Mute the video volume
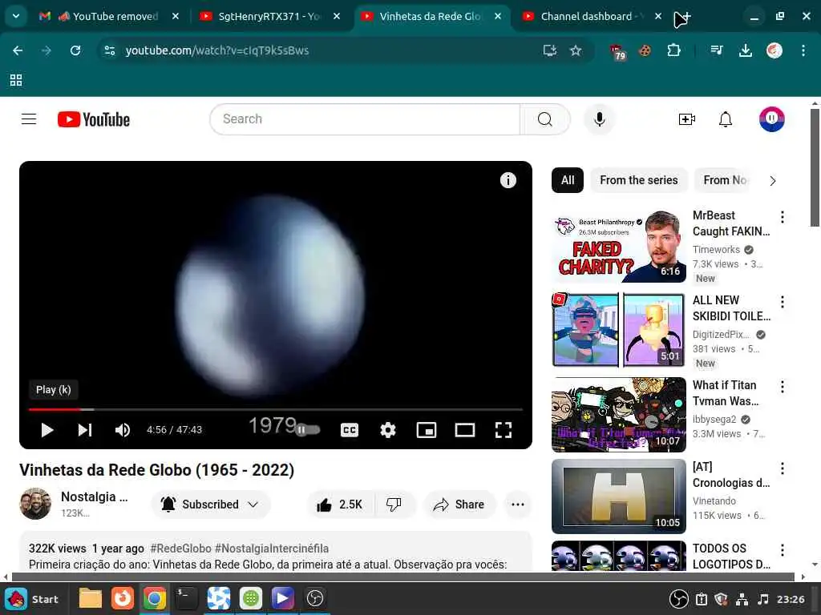Screen dimensions: 821x615 (123, 430)
